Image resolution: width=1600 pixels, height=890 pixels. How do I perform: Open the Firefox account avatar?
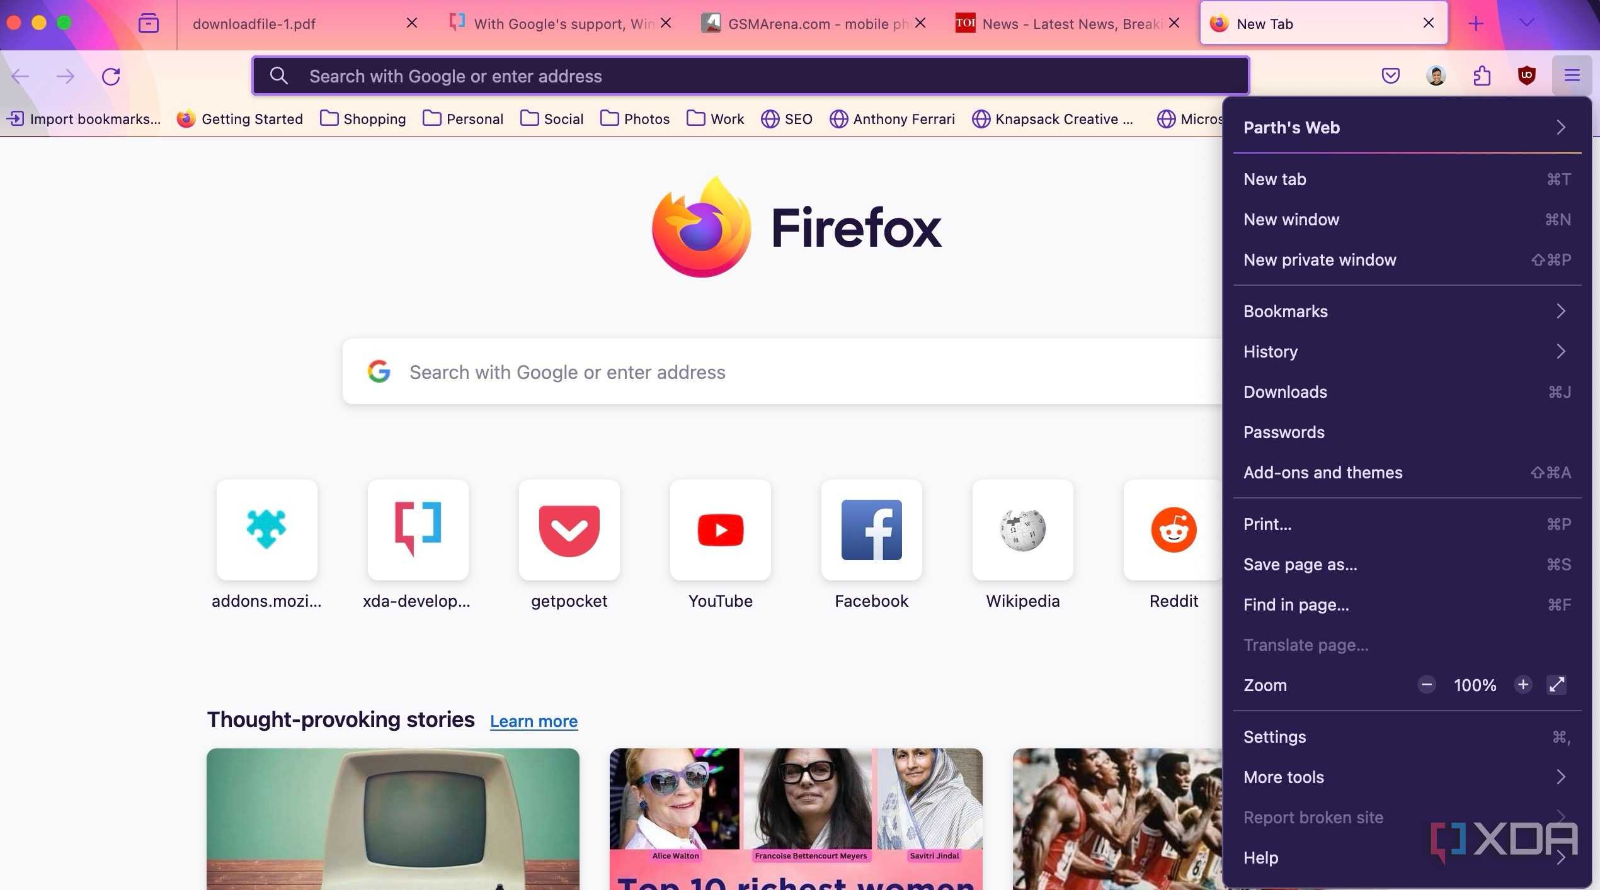pos(1436,76)
